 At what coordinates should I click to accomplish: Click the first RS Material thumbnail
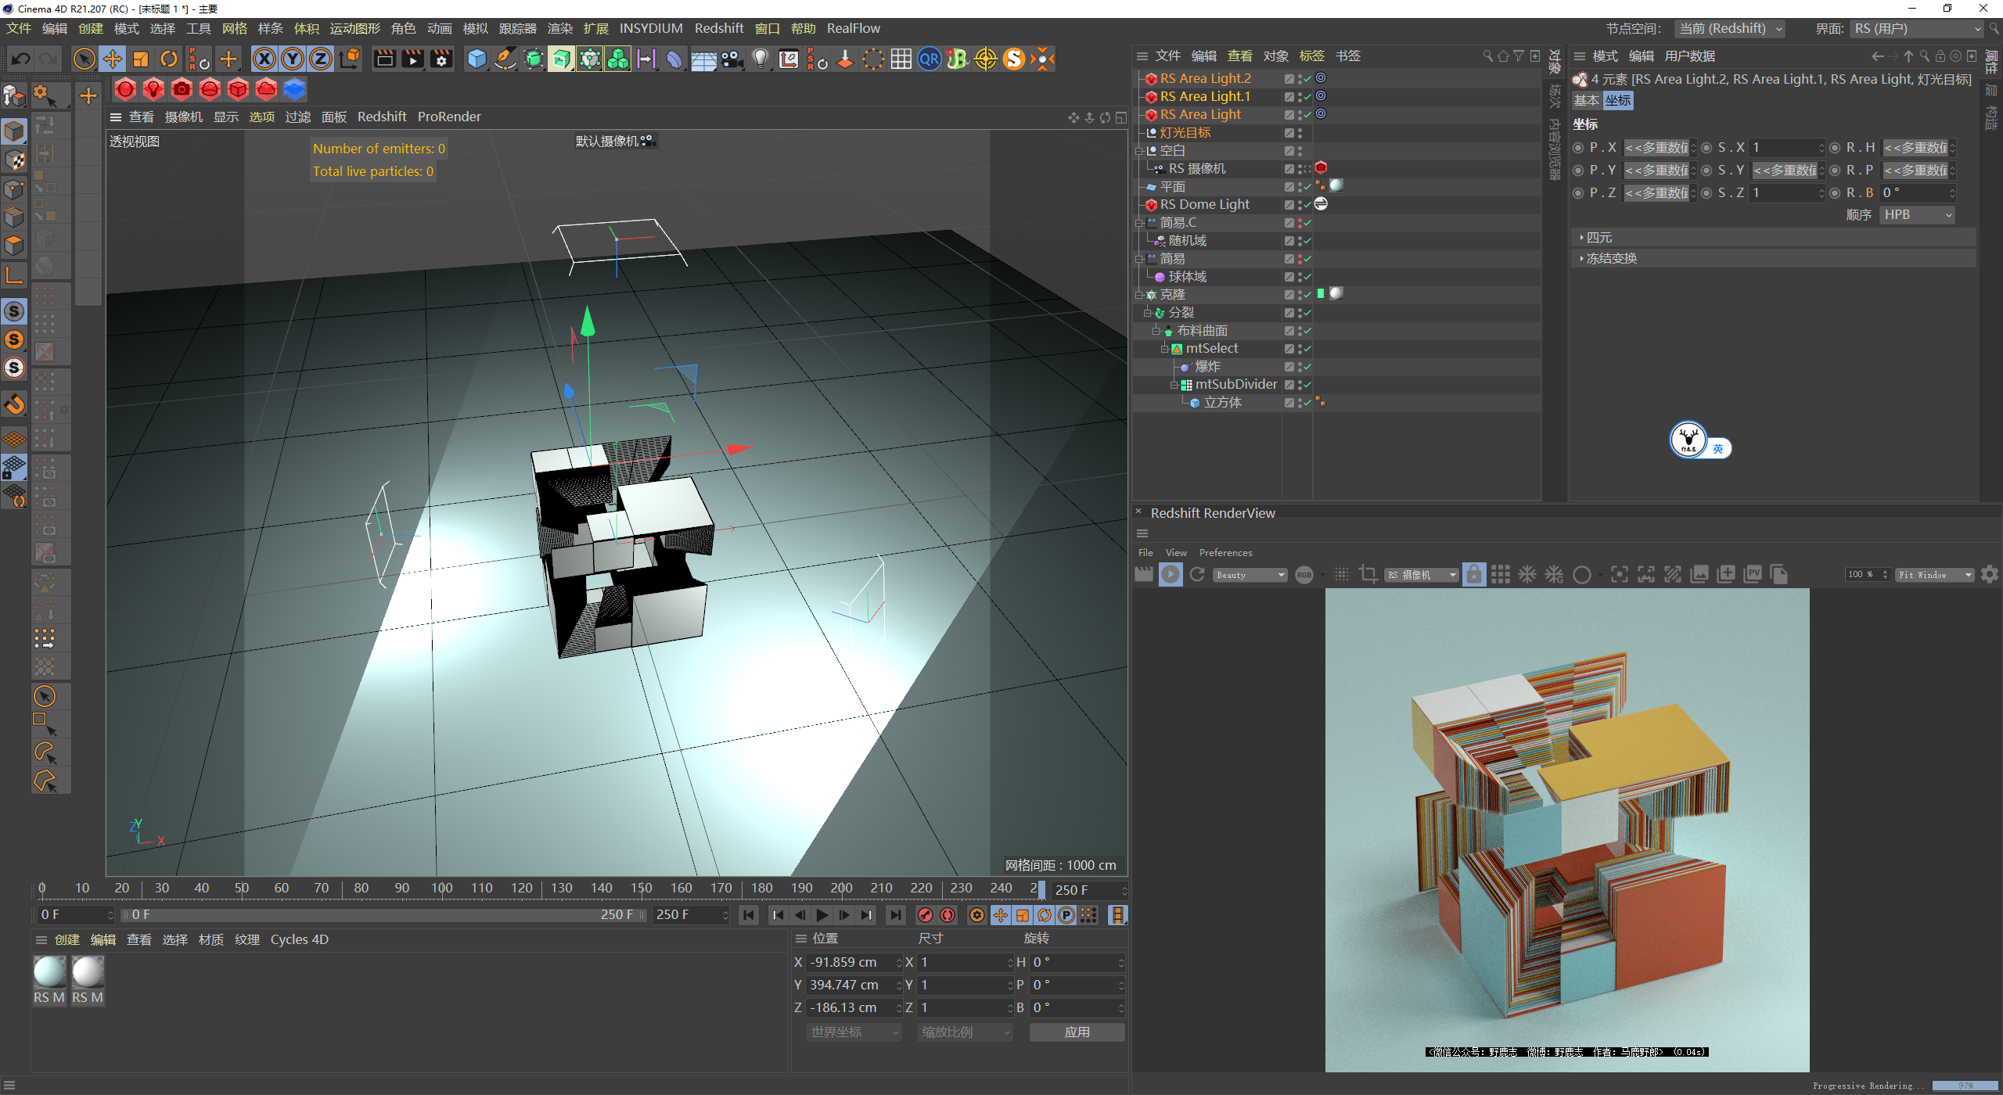pos(49,972)
